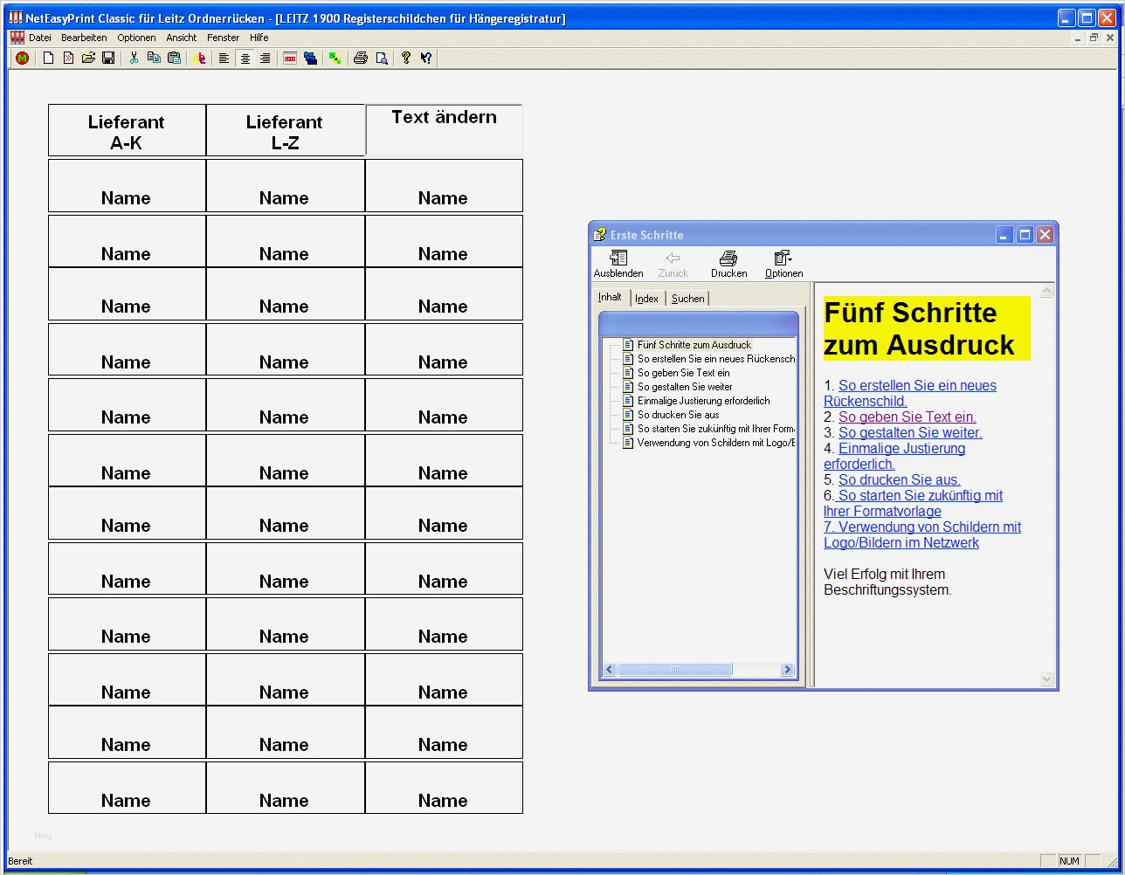Click the 'Bereit' status bar text
Screen dimensions: 1125x875
point(20,861)
